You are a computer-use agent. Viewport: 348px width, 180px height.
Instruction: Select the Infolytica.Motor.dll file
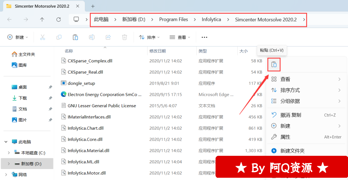pos(83,173)
